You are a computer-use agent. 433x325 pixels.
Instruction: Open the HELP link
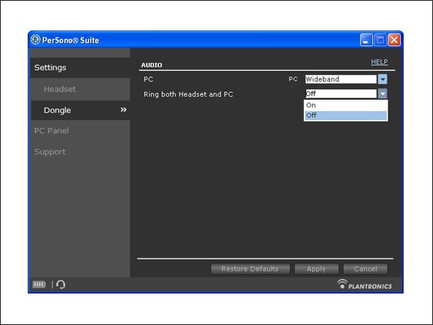pyautogui.click(x=379, y=62)
